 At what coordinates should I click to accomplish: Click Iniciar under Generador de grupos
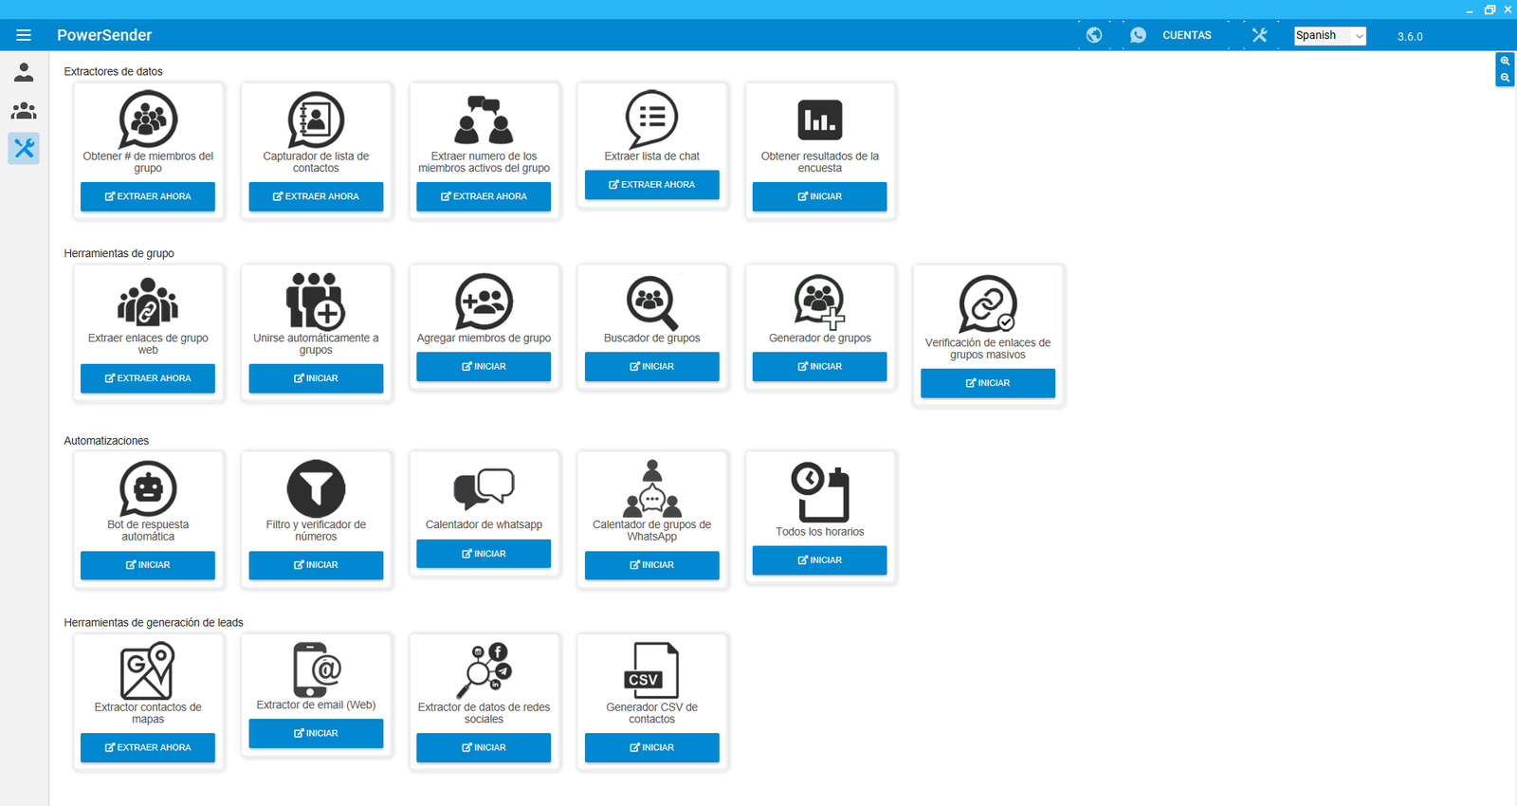820,366
